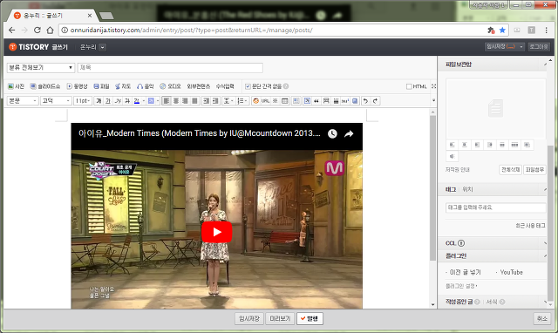Screen dimensions: 558x333
Task: Align text right in editor toolbar
Action: (x=185, y=101)
